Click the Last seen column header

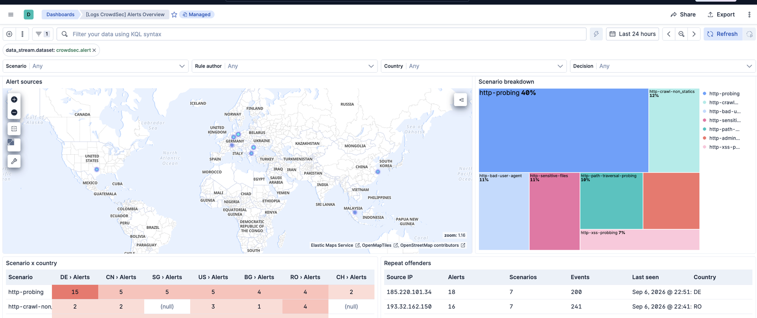tap(645, 277)
